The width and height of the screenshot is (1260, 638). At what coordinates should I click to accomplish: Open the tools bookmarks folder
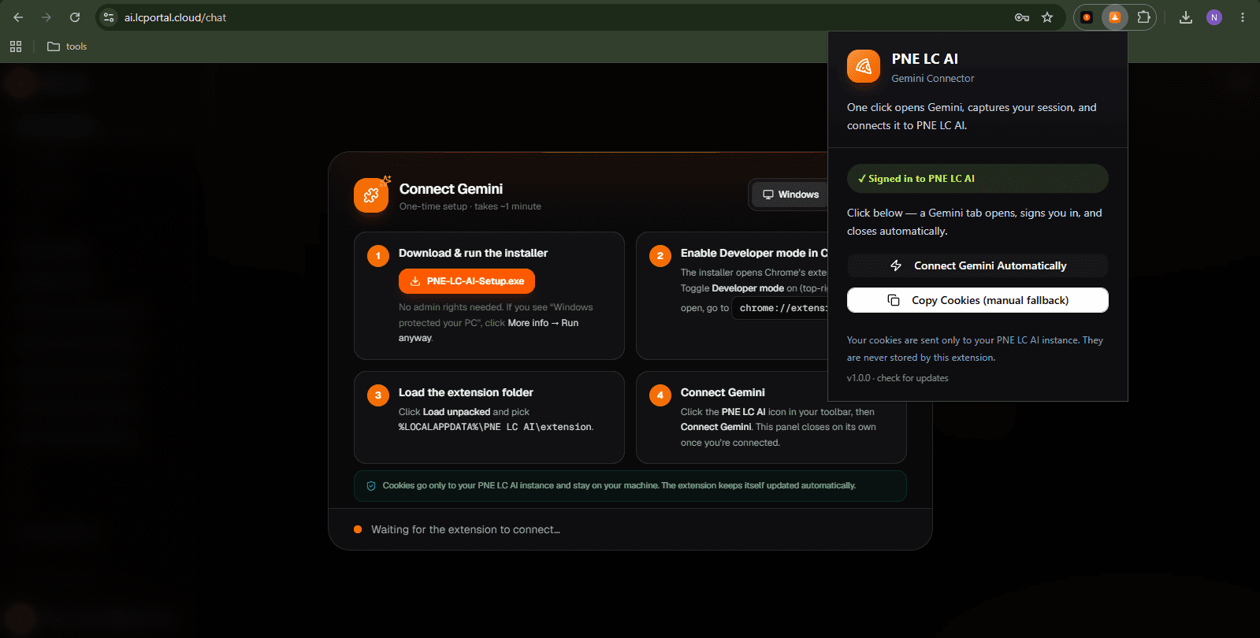(x=67, y=46)
